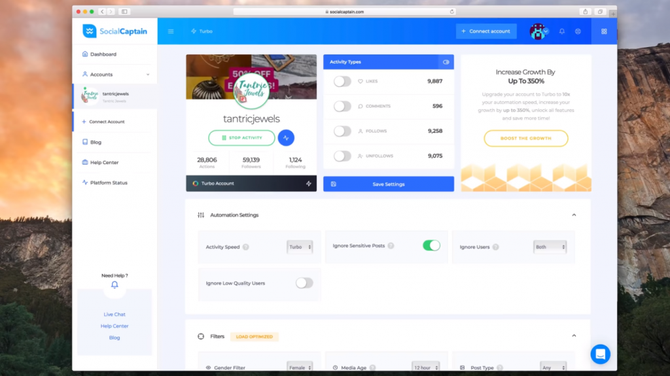The image size is (670, 376).
Task: Toggle the Likes activity switch
Action: coord(342,81)
